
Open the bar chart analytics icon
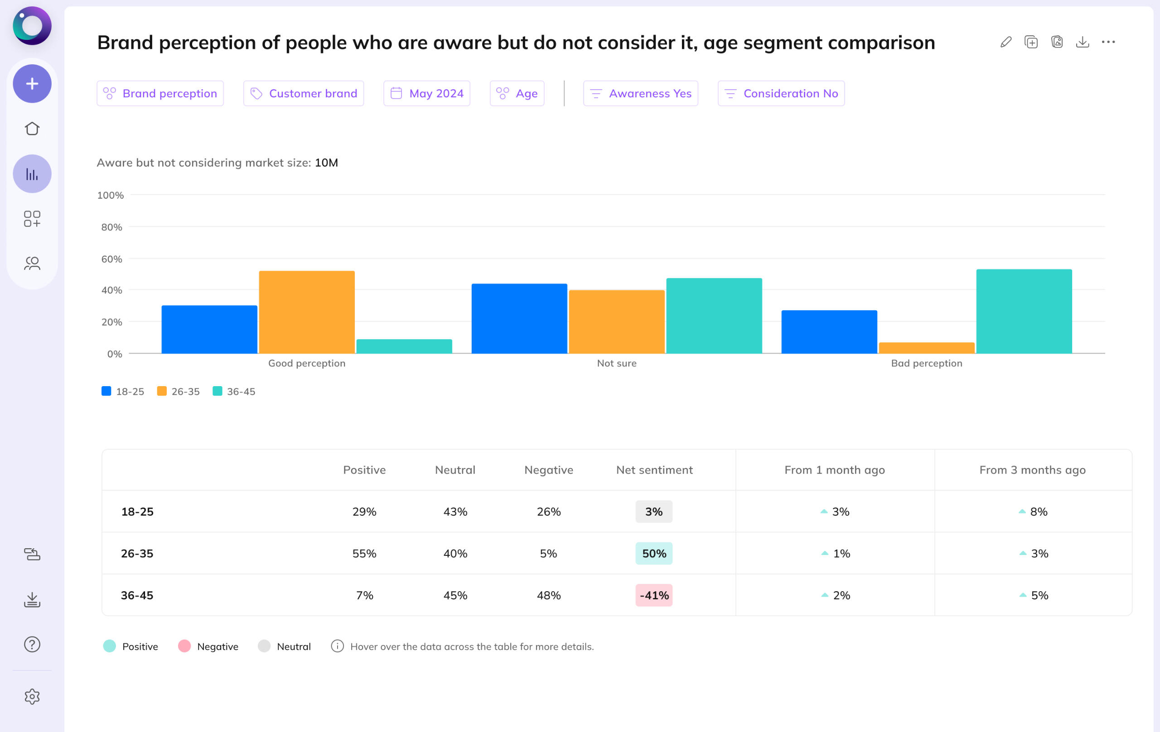click(32, 174)
